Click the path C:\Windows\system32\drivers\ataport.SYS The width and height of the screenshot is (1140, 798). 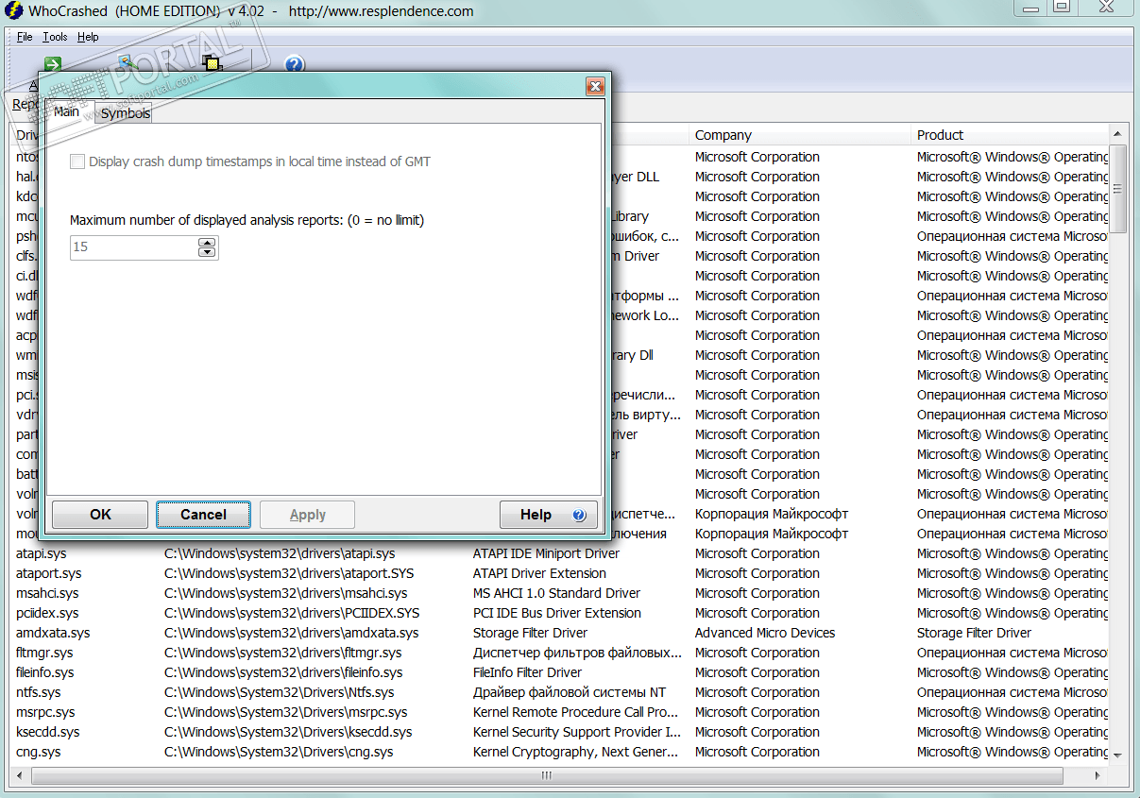coord(289,573)
